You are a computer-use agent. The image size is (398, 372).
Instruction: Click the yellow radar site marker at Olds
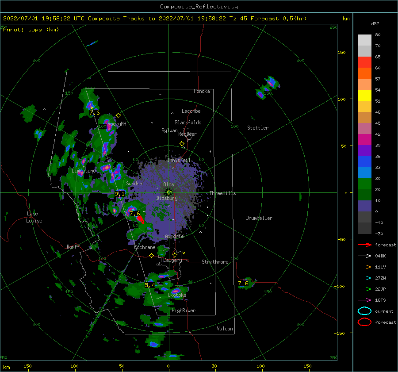point(169,192)
